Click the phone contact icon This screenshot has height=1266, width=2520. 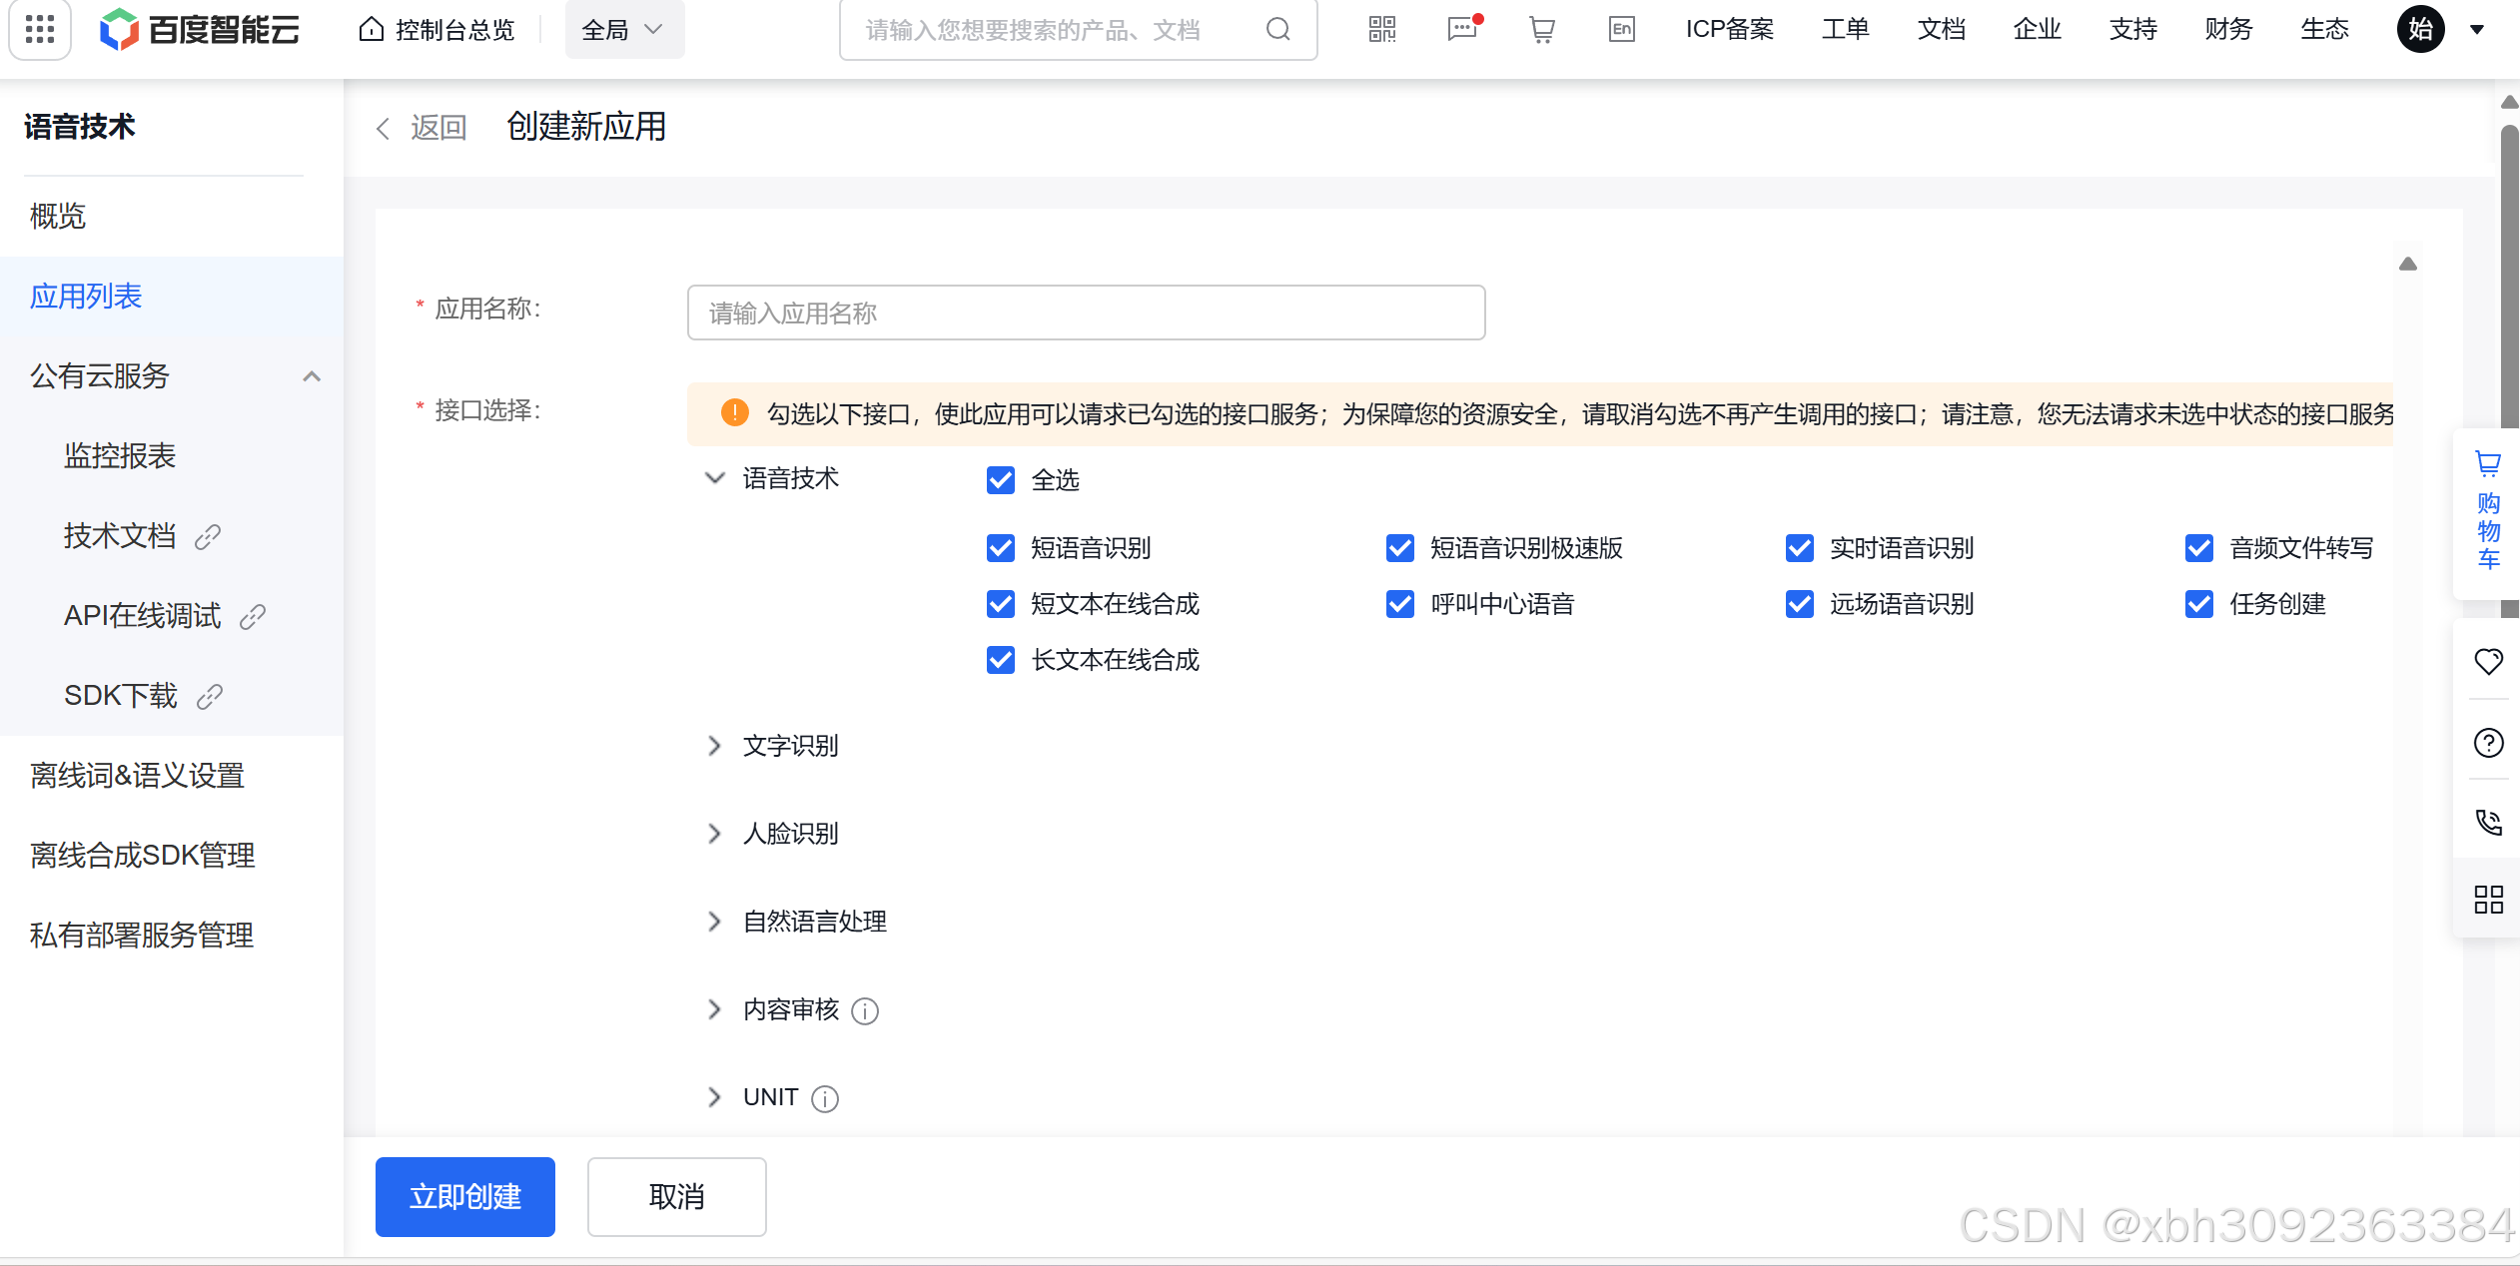(x=2487, y=822)
